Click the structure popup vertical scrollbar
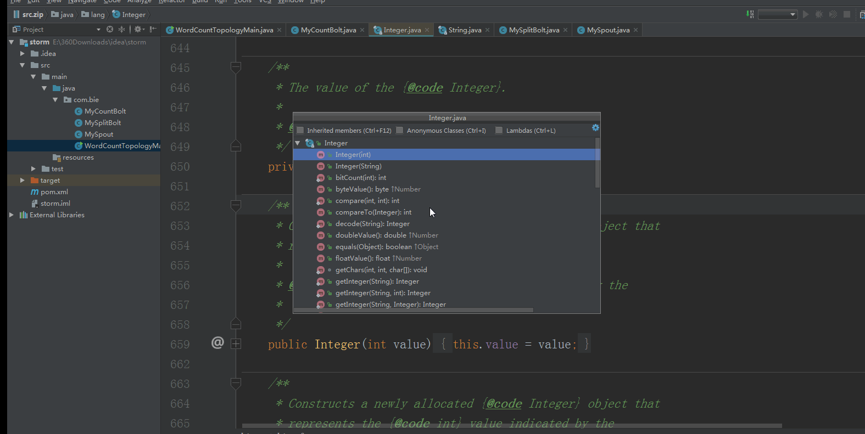Image resolution: width=865 pixels, height=434 pixels. click(598, 163)
